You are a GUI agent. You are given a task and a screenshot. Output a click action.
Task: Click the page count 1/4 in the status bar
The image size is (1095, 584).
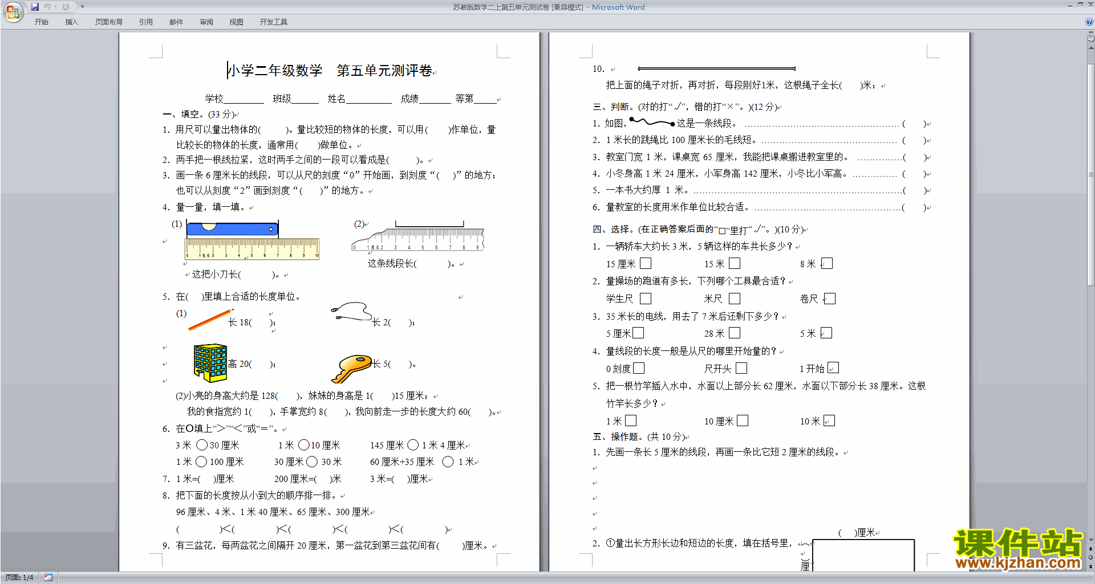19,578
